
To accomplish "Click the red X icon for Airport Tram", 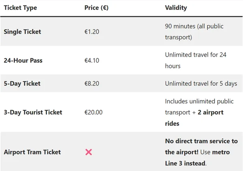I will click(89, 152).
